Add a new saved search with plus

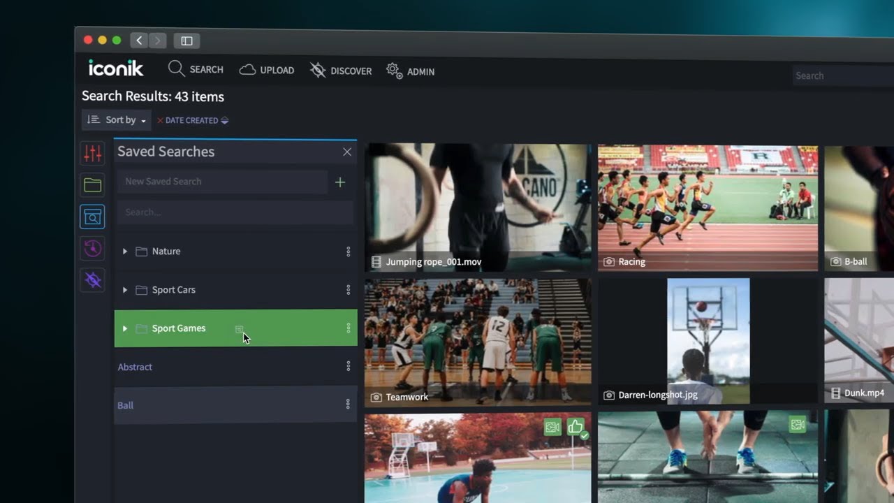pyautogui.click(x=340, y=182)
